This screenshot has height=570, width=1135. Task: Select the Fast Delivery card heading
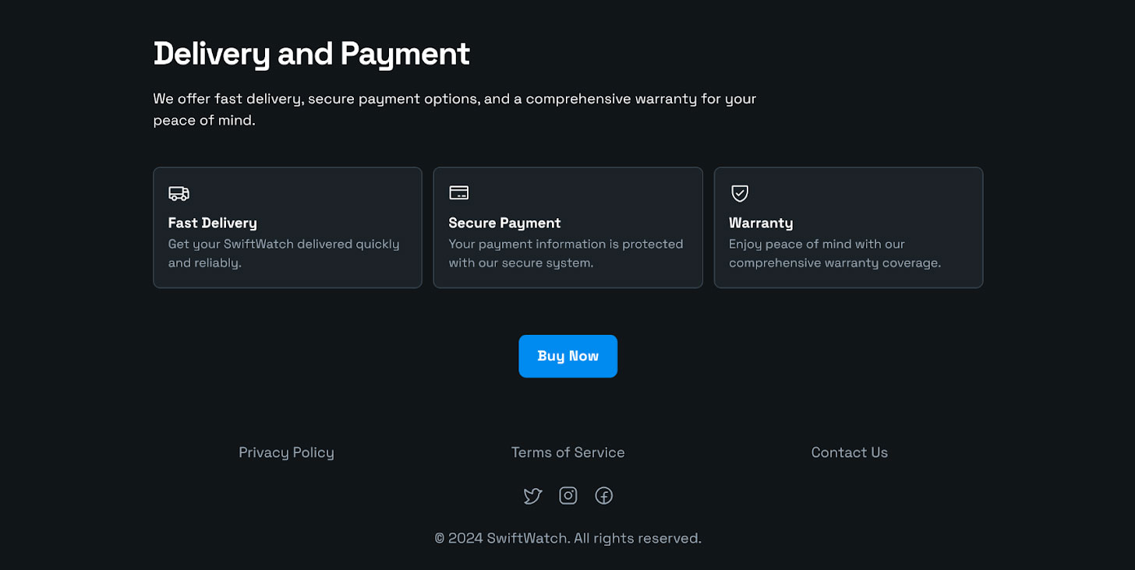point(213,223)
